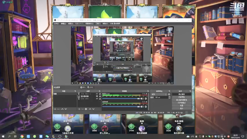The height and width of the screenshot is (139, 247).
Task: Toggle the lock on the Display Capture source
Action: 100,96
